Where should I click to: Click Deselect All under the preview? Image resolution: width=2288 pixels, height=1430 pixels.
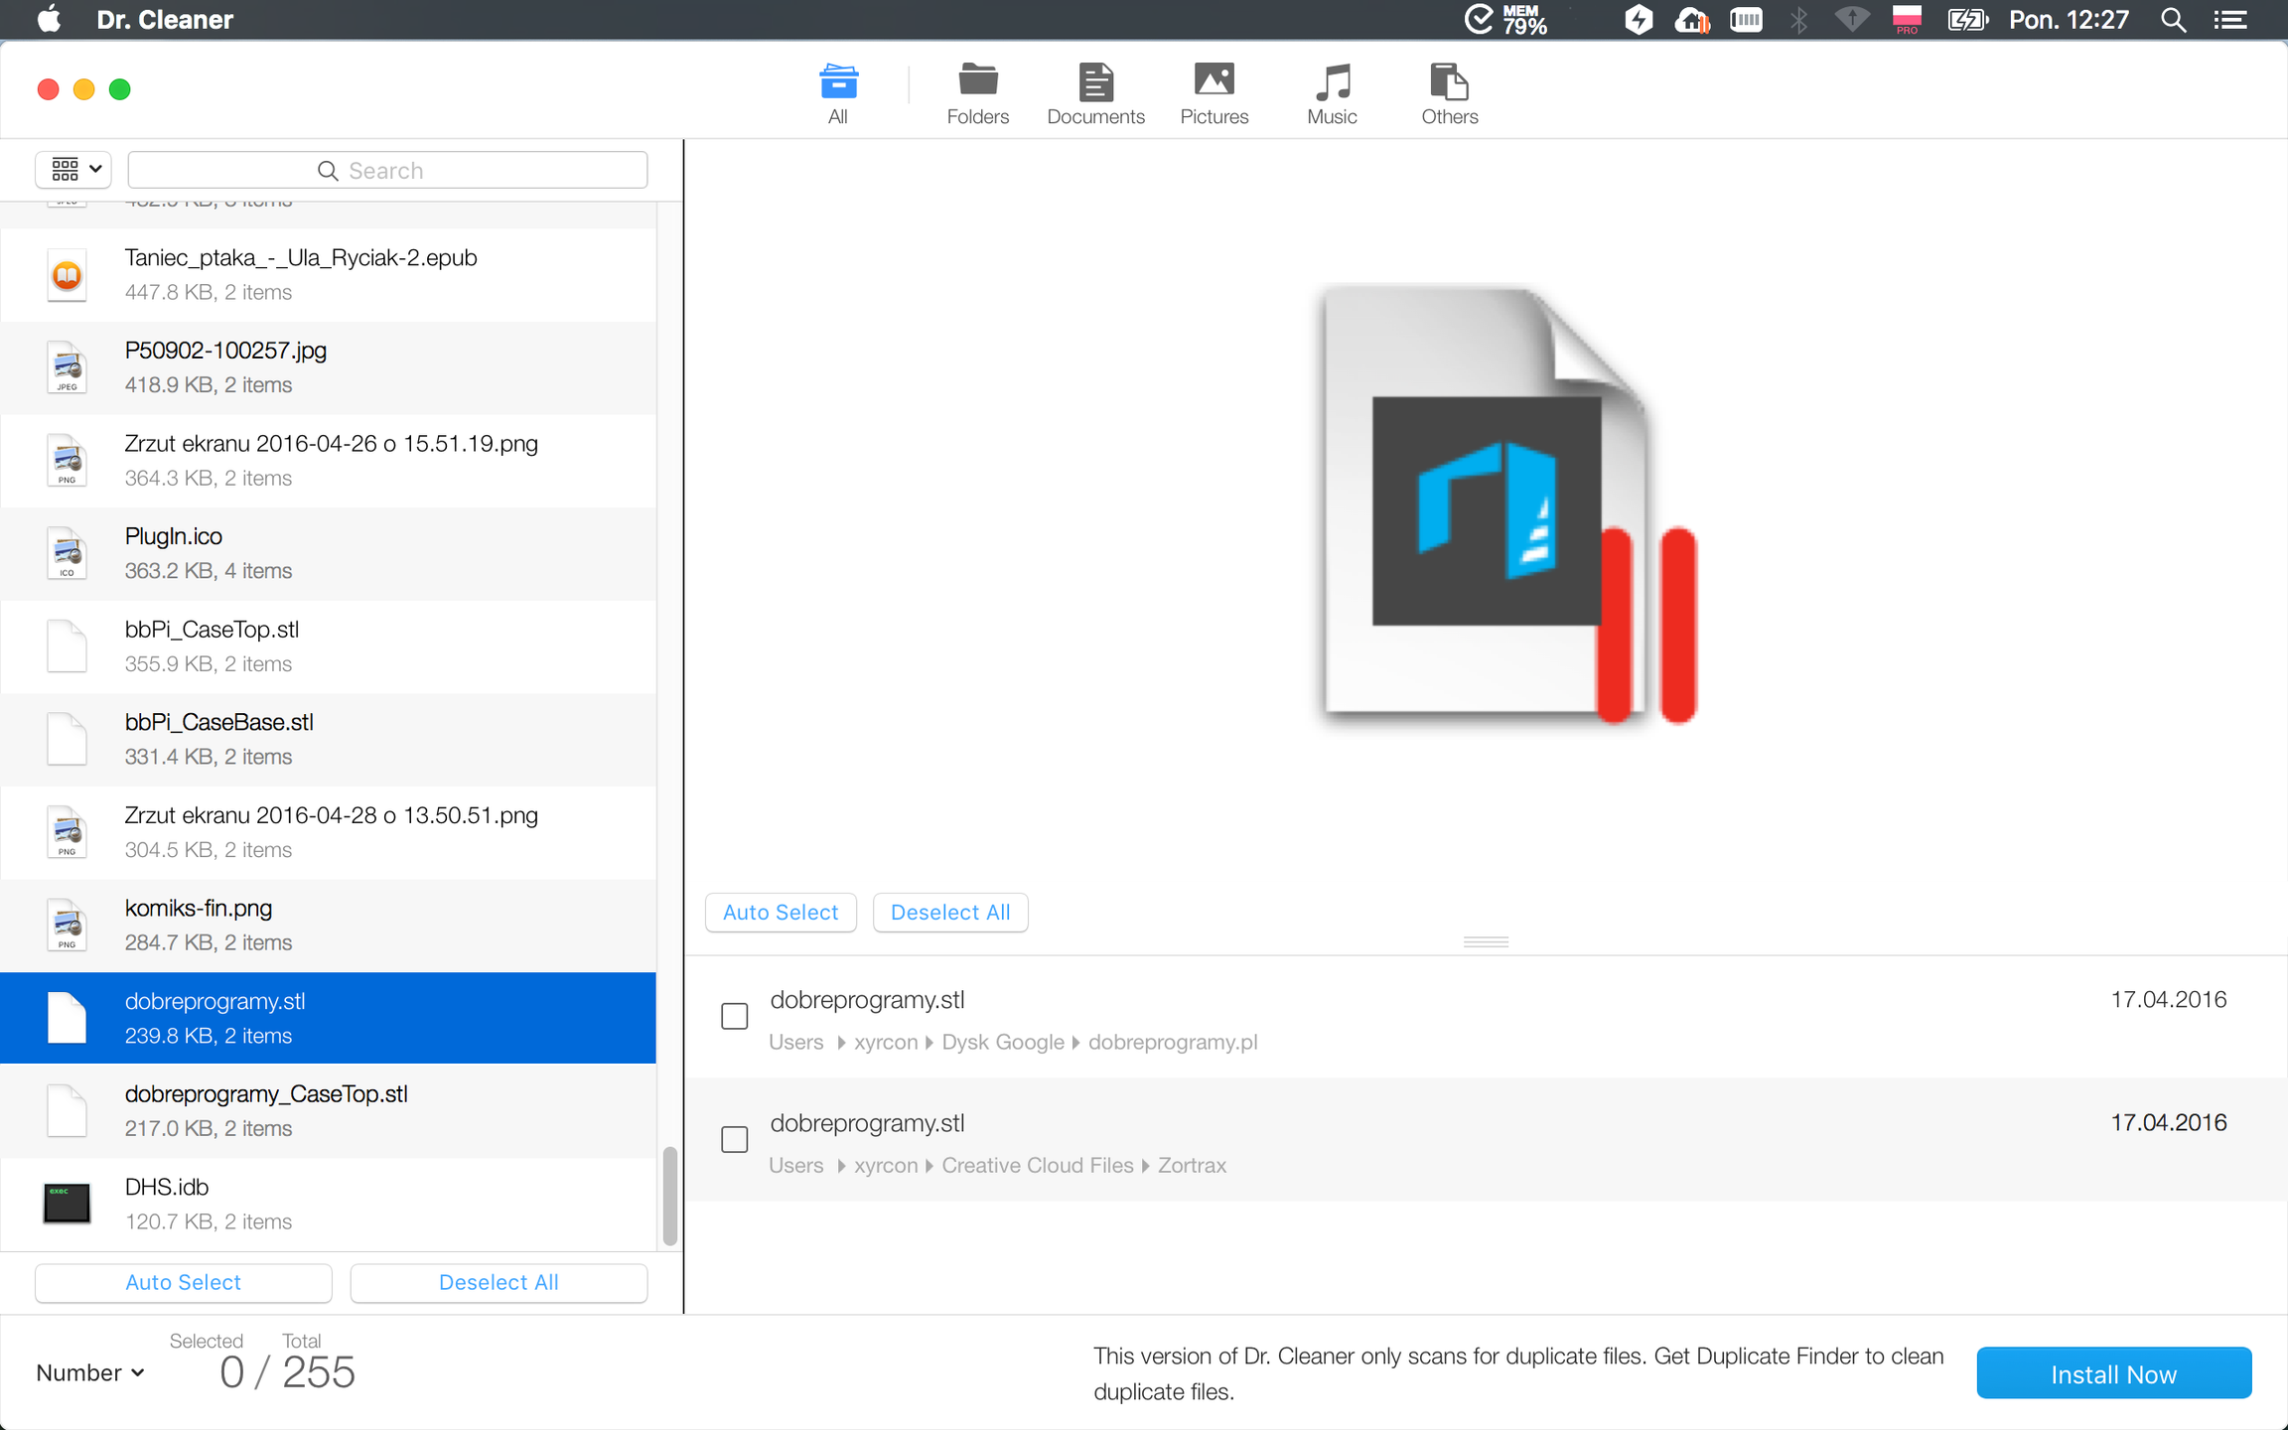coord(950,913)
